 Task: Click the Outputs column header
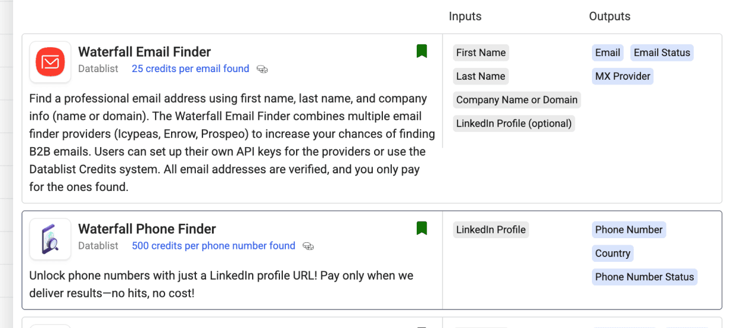point(610,17)
